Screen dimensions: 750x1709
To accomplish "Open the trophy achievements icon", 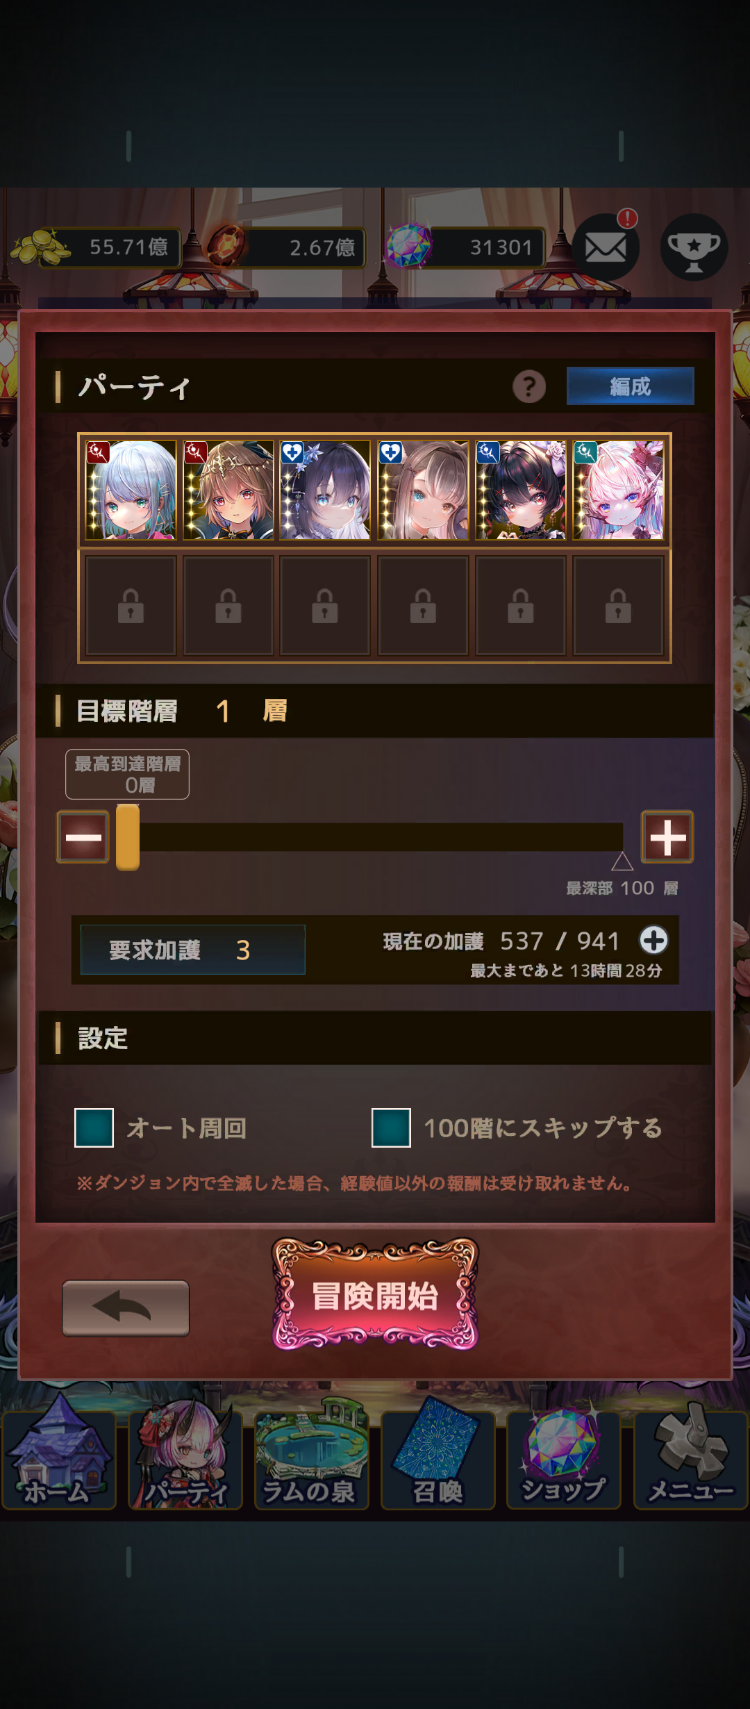I will [x=694, y=247].
